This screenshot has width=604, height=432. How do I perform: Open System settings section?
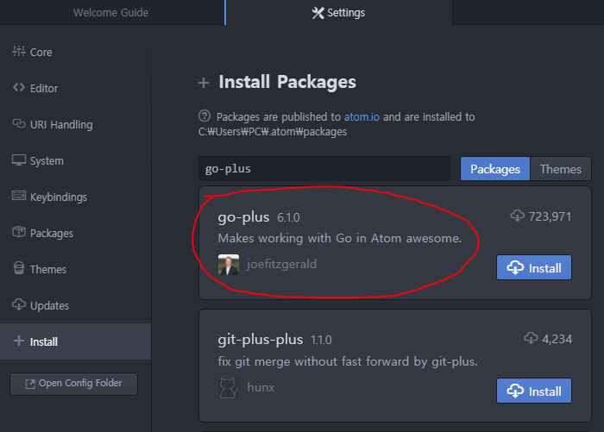[x=76, y=160]
